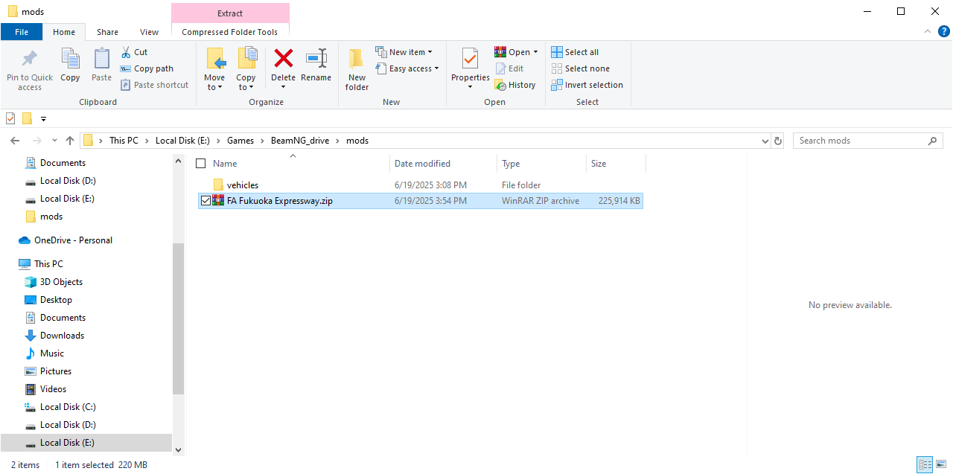Collapse the ribbon chevron

[927, 32]
